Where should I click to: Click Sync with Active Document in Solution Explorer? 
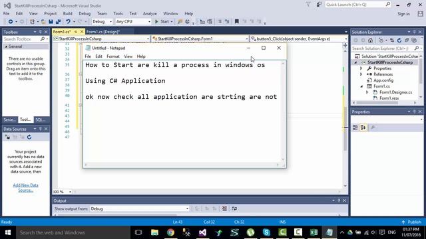(x=392, y=40)
